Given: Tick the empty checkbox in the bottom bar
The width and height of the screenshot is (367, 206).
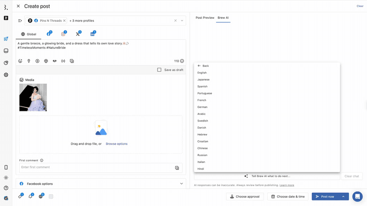Looking at the screenshot, I should [51, 196].
